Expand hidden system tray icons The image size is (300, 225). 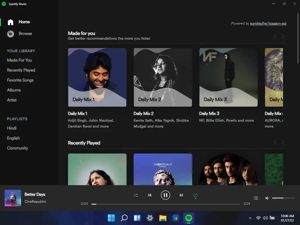[250, 218]
